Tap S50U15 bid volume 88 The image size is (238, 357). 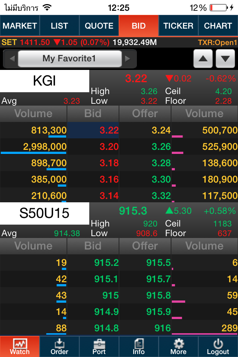pyautogui.click(x=61, y=328)
